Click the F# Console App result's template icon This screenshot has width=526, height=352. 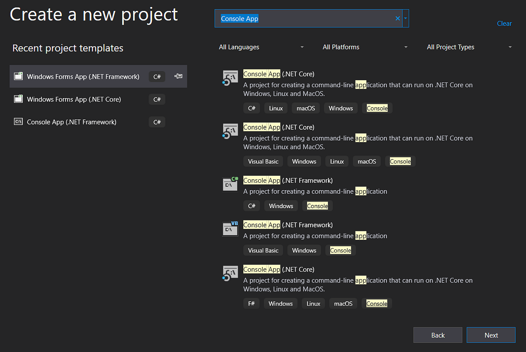click(x=230, y=273)
